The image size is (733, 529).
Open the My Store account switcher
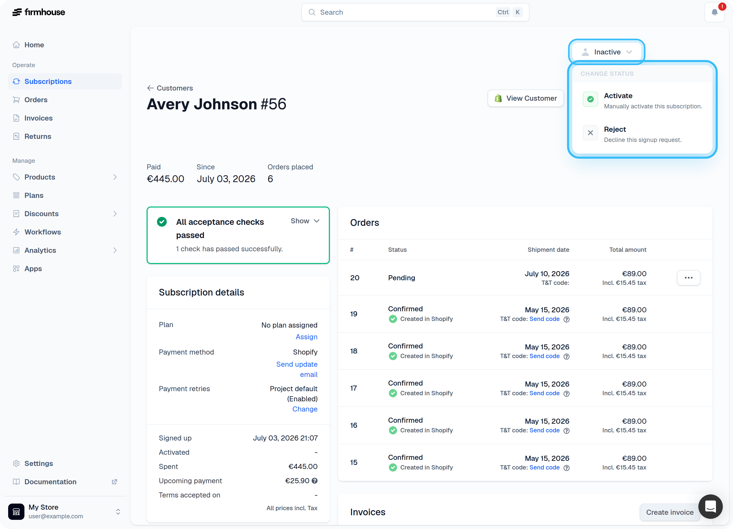pyautogui.click(x=65, y=511)
